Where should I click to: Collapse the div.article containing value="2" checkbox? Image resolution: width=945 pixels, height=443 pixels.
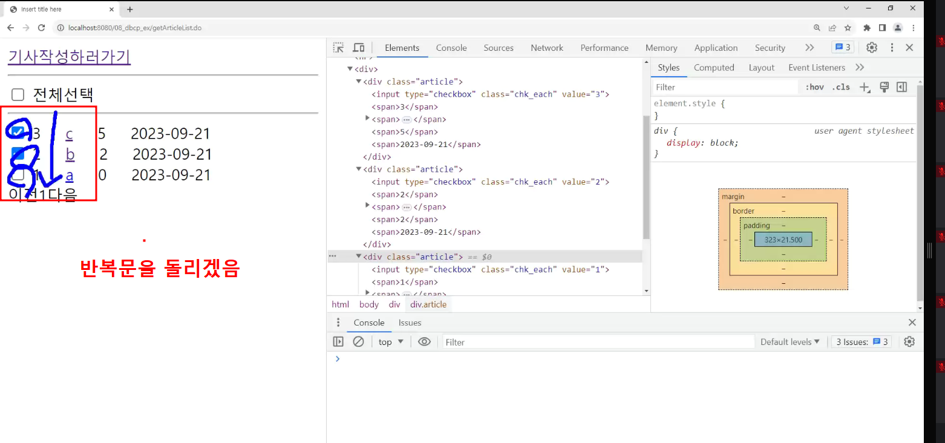[359, 169]
